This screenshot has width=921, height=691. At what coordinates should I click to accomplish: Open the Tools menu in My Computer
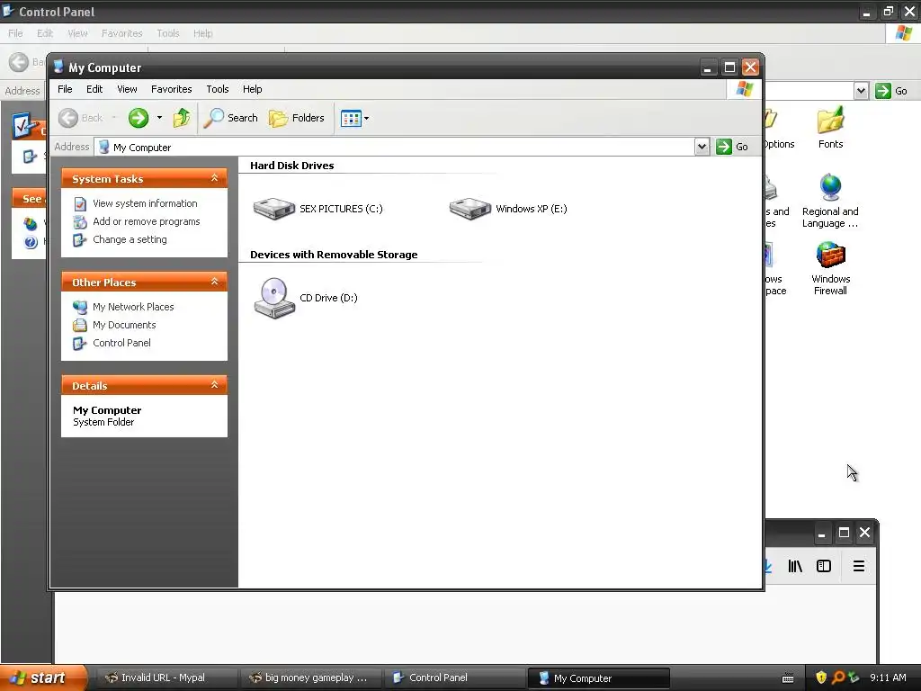(218, 89)
